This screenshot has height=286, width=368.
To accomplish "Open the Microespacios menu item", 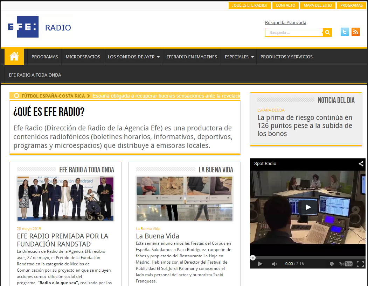I will pos(83,57).
